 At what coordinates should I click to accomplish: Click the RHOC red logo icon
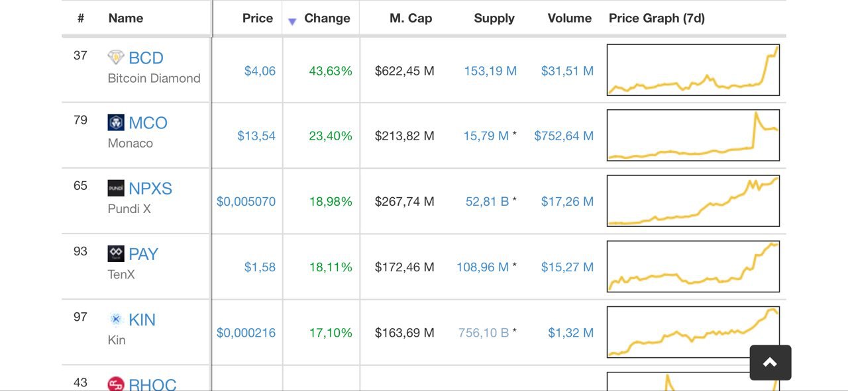[116, 384]
